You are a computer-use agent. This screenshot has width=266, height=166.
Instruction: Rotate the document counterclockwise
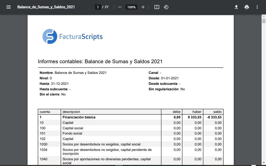coord(166,7)
